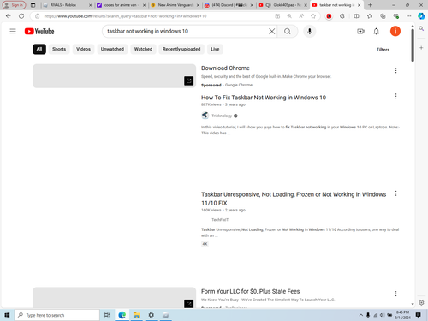Open Task View on taskbar
The width and height of the screenshot is (428, 321).
click(107, 315)
